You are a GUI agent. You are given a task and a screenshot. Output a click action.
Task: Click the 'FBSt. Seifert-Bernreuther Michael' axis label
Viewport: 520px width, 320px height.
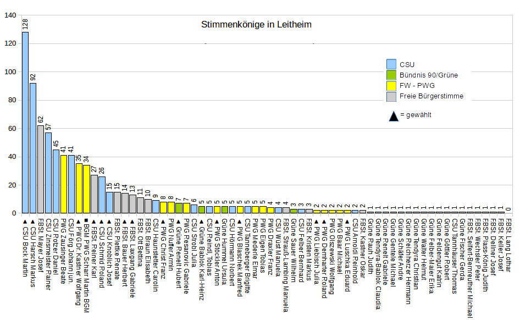pyautogui.click(x=470, y=268)
